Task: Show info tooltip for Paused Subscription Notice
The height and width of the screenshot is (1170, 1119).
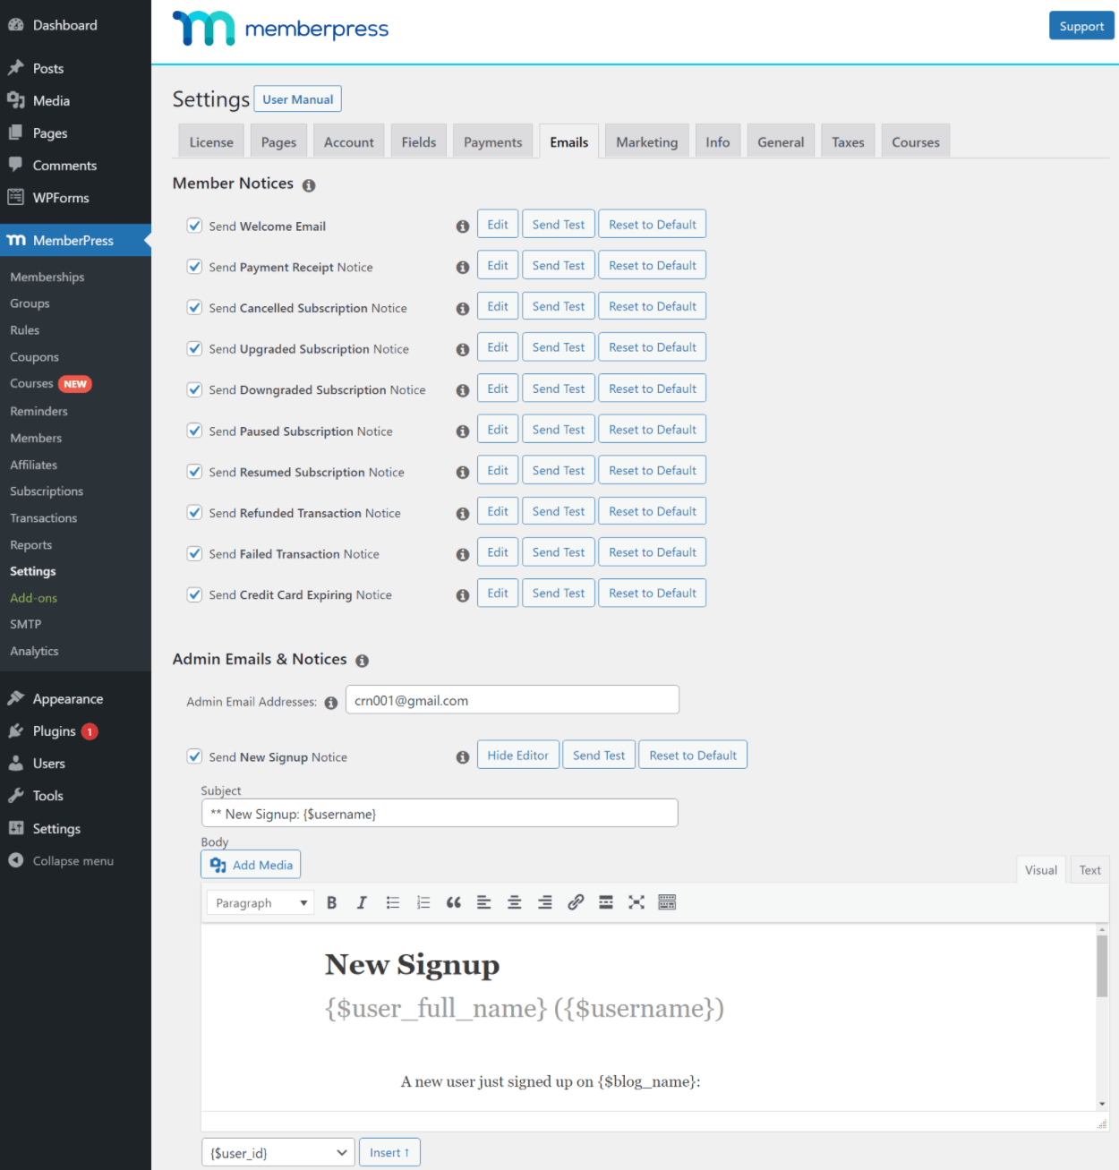Action: pos(463,431)
